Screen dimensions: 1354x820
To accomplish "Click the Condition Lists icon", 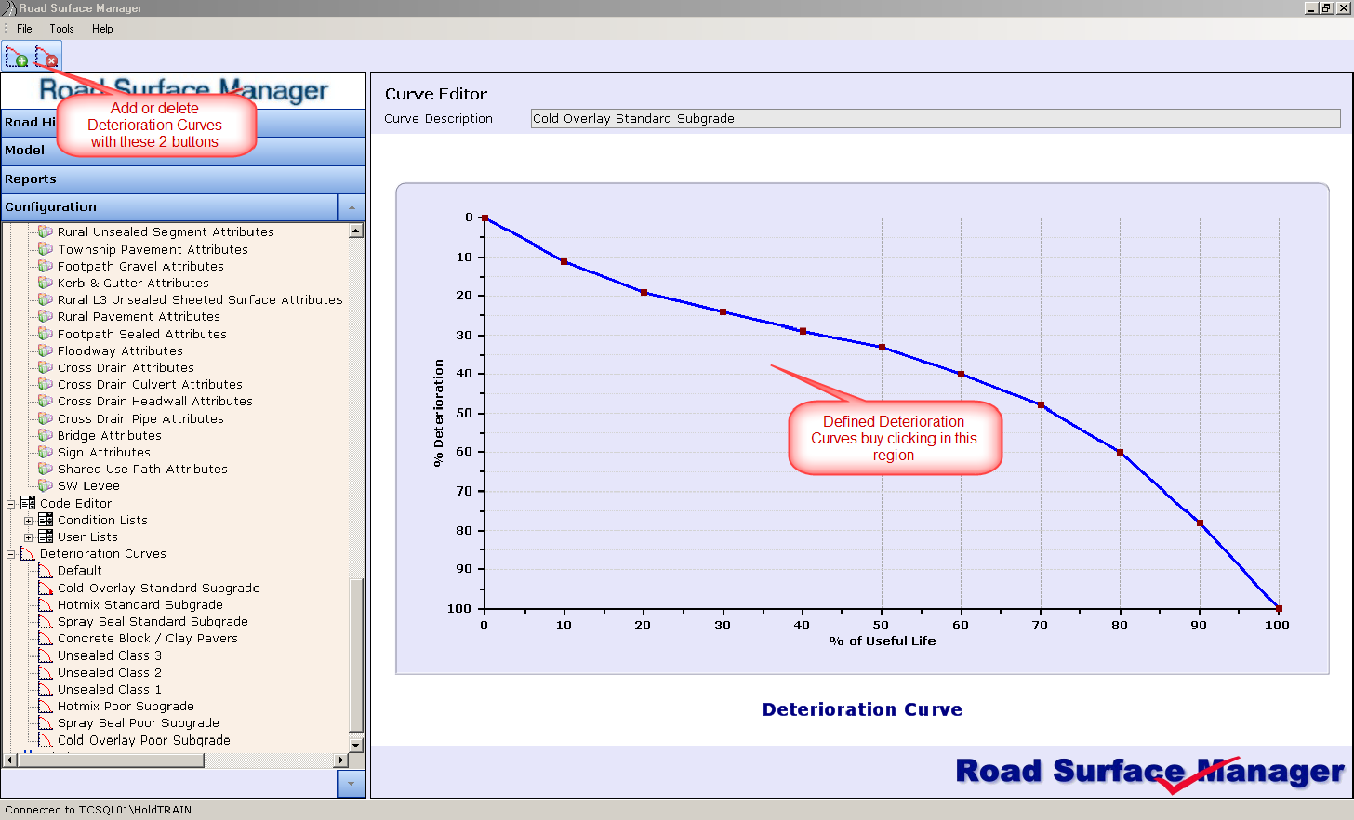I will 46,520.
